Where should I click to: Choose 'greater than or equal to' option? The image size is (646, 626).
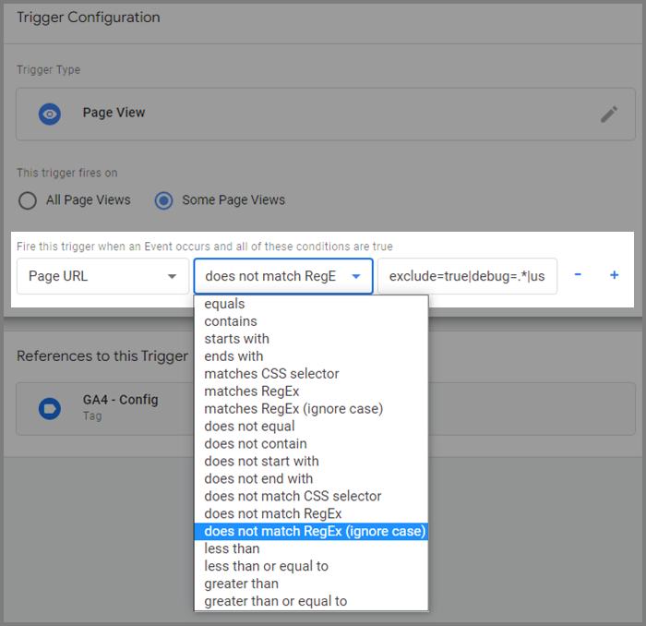[x=311, y=601]
